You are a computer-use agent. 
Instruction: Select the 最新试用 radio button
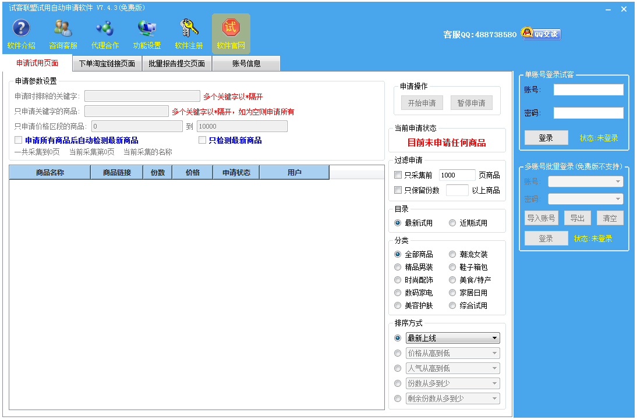pyautogui.click(x=398, y=223)
